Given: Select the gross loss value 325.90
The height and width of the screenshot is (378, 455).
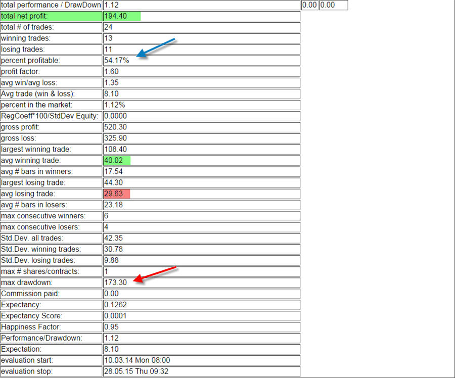Looking at the screenshot, I should point(115,138).
